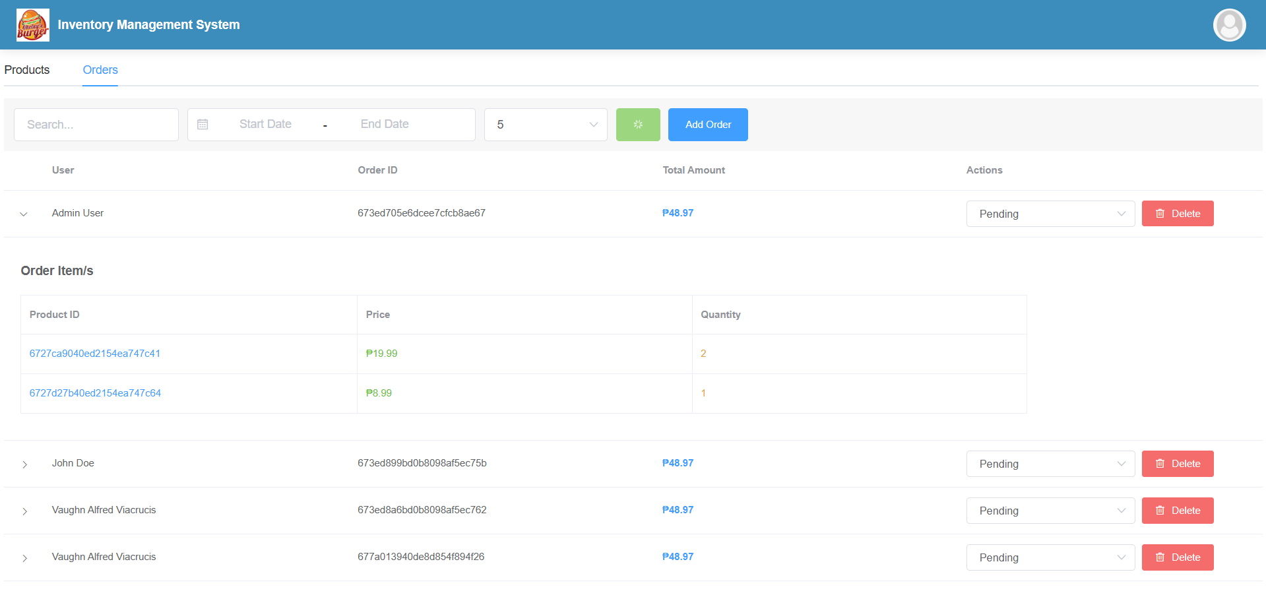Viewport: 1266px width, 599px height.
Task: Expand John Doe's order items
Action: [x=24, y=464]
